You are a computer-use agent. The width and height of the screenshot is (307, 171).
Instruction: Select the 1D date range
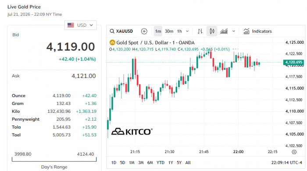click(114, 163)
